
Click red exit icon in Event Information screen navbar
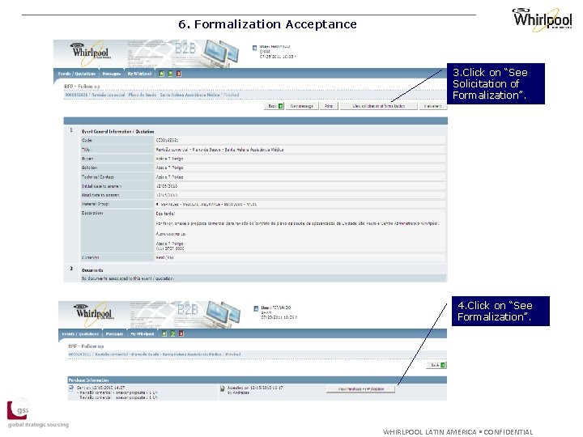(178, 74)
